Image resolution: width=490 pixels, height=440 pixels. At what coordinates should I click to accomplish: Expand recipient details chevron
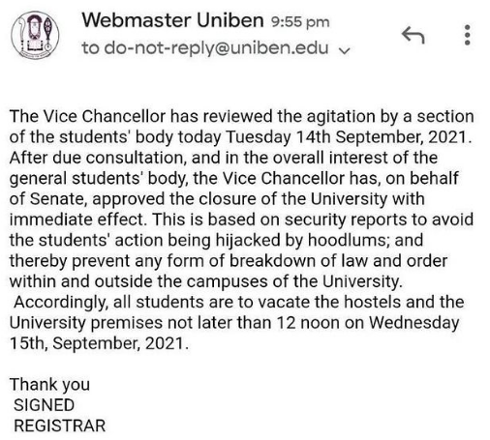(x=345, y=50)
